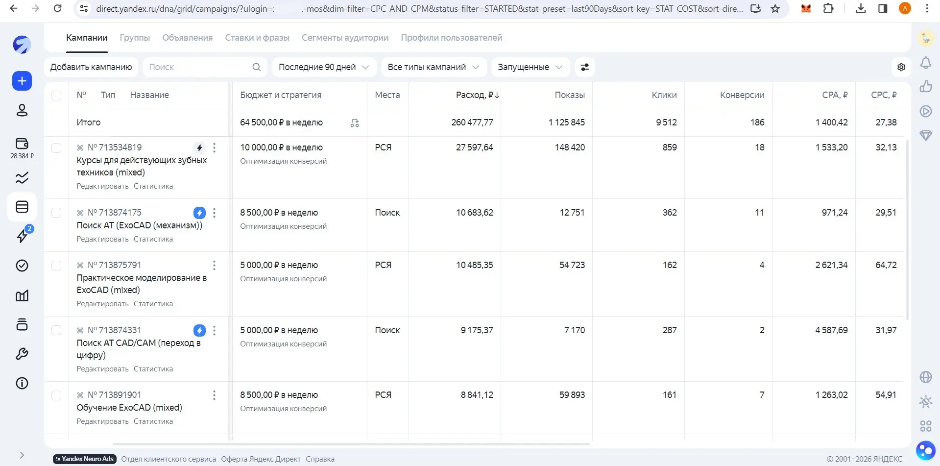Screen dimensions: 940x466
Task: Check the box for campaign 713875791
Action: click(x=56, y=265)
